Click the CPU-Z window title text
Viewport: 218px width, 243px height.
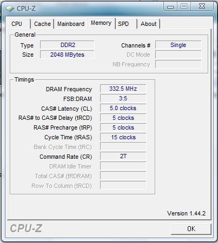tap(26, 9)
